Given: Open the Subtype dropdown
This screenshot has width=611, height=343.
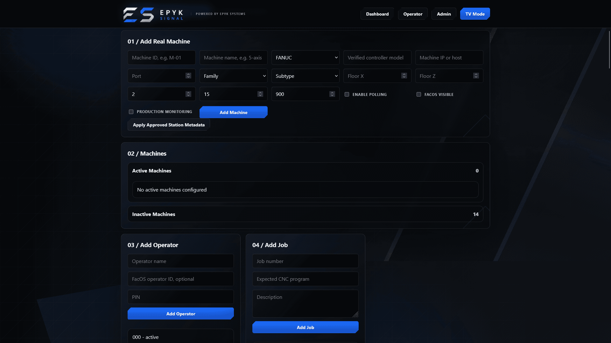Looking at the screenshot, I should click(305, 76).
